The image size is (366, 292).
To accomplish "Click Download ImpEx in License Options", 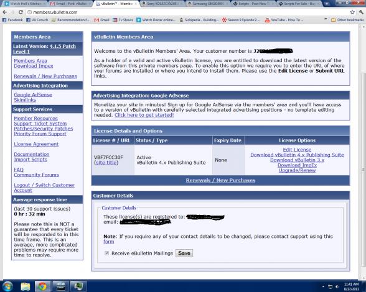I will point(297,165).
